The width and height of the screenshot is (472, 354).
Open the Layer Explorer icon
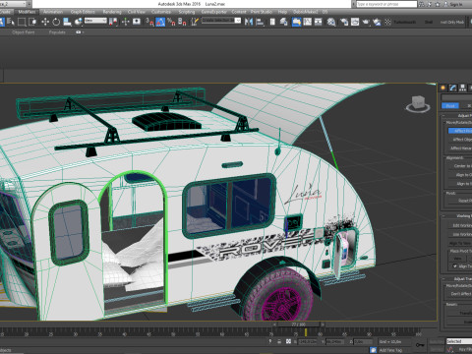pyautogui.click(x=284, y=22)
